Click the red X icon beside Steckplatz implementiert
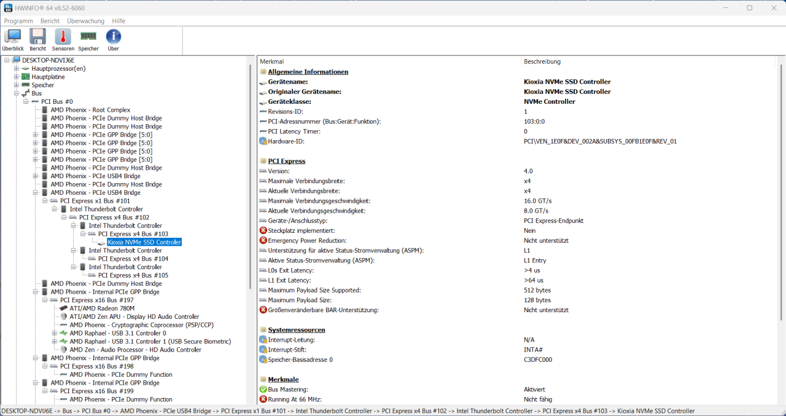The width and height of the screenshot is (786, 416). click(x=263, y=230)
